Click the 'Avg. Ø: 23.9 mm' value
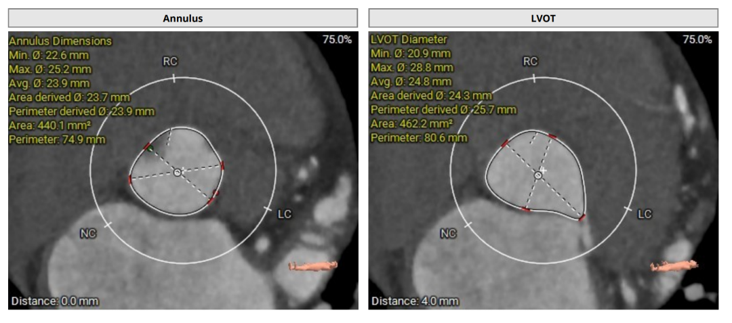 pos(50,83)
